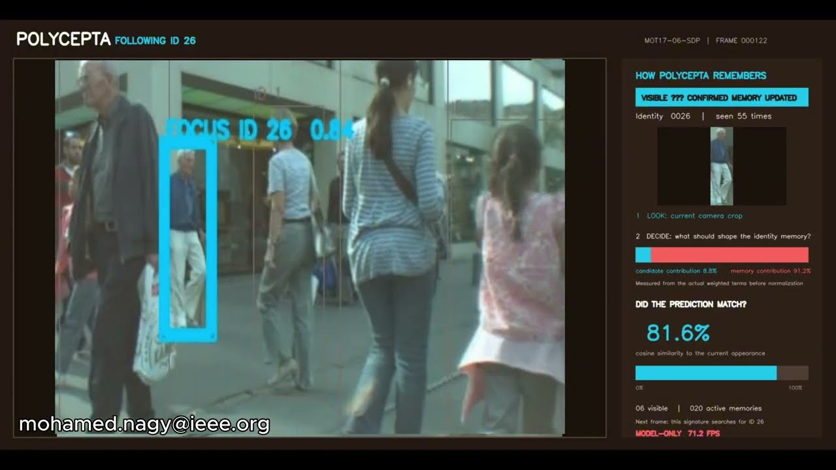The height and width of the screenshot is (470, 836).
Task: Click the "FRAME 000122" counter
Action: coord(741,40)
